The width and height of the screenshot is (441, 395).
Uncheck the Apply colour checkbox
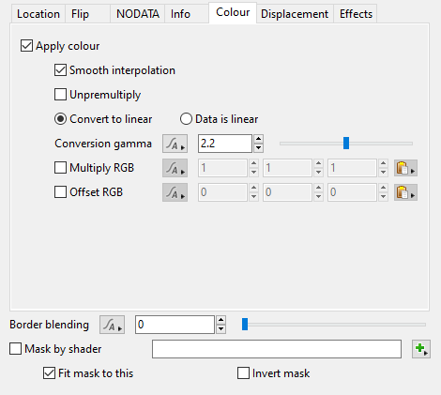[x=26, y=46]
